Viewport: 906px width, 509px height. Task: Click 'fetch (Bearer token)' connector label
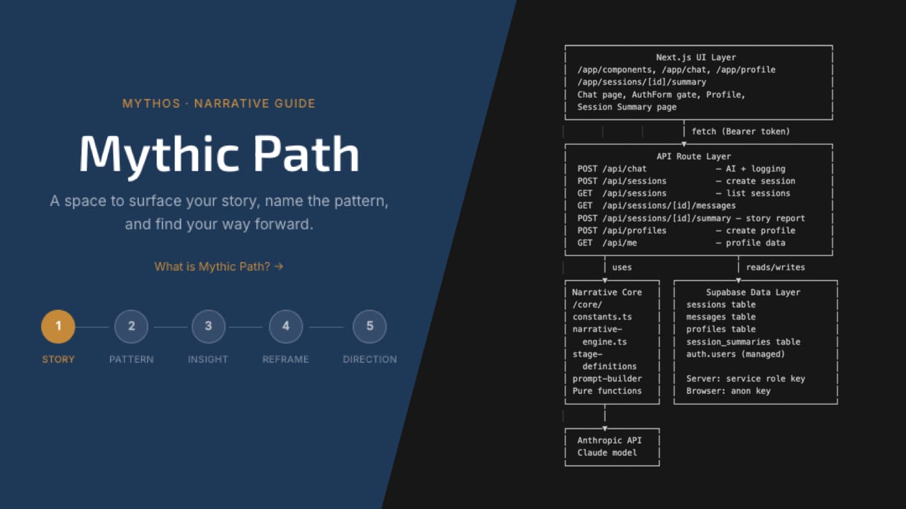click(741, 131)
